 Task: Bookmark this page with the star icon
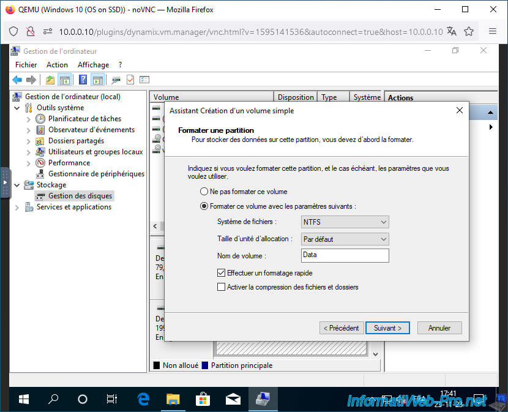point(469,31)
